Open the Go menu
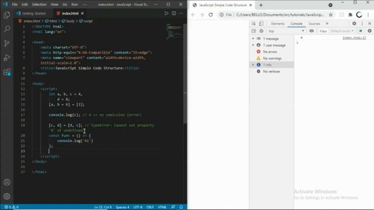This screenshot has width=374, height=210. click(x=65, y=4)
